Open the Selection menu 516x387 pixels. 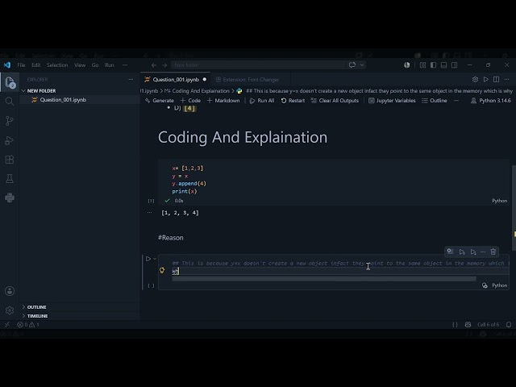[57, 65]
